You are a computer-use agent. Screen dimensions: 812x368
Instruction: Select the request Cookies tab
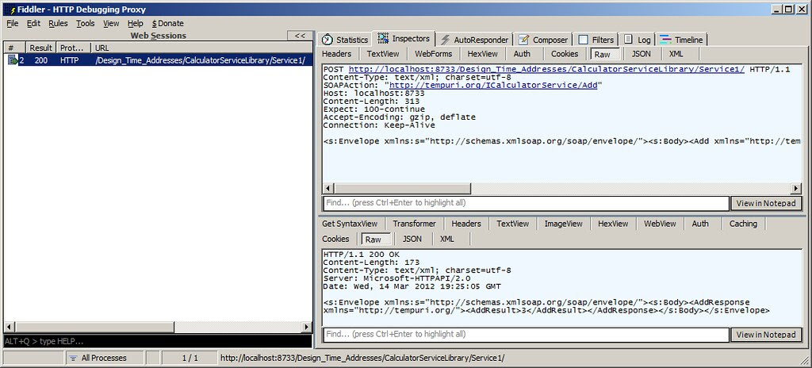pyautogui.click(x=565, y=54)
